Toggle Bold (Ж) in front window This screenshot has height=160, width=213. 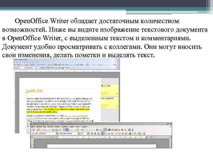coord(92,133)
